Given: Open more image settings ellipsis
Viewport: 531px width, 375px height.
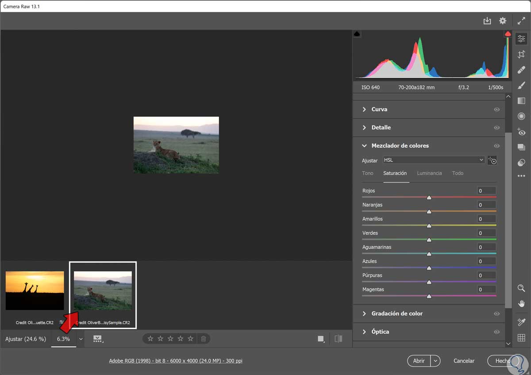Looking at the screenshot, I should tap(521, 176).
